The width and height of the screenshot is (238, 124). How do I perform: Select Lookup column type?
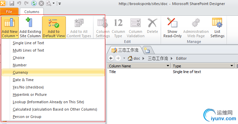tap(53, 102)
